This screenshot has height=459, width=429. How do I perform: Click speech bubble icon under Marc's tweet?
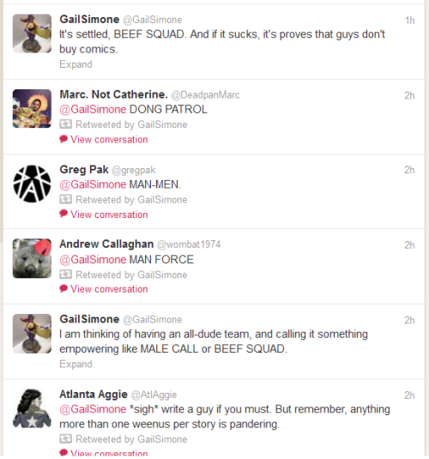click(x=63, y=139)
